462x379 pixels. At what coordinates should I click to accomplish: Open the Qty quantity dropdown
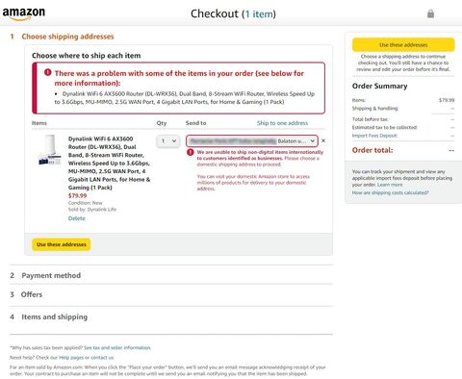[x=168, y=140]
